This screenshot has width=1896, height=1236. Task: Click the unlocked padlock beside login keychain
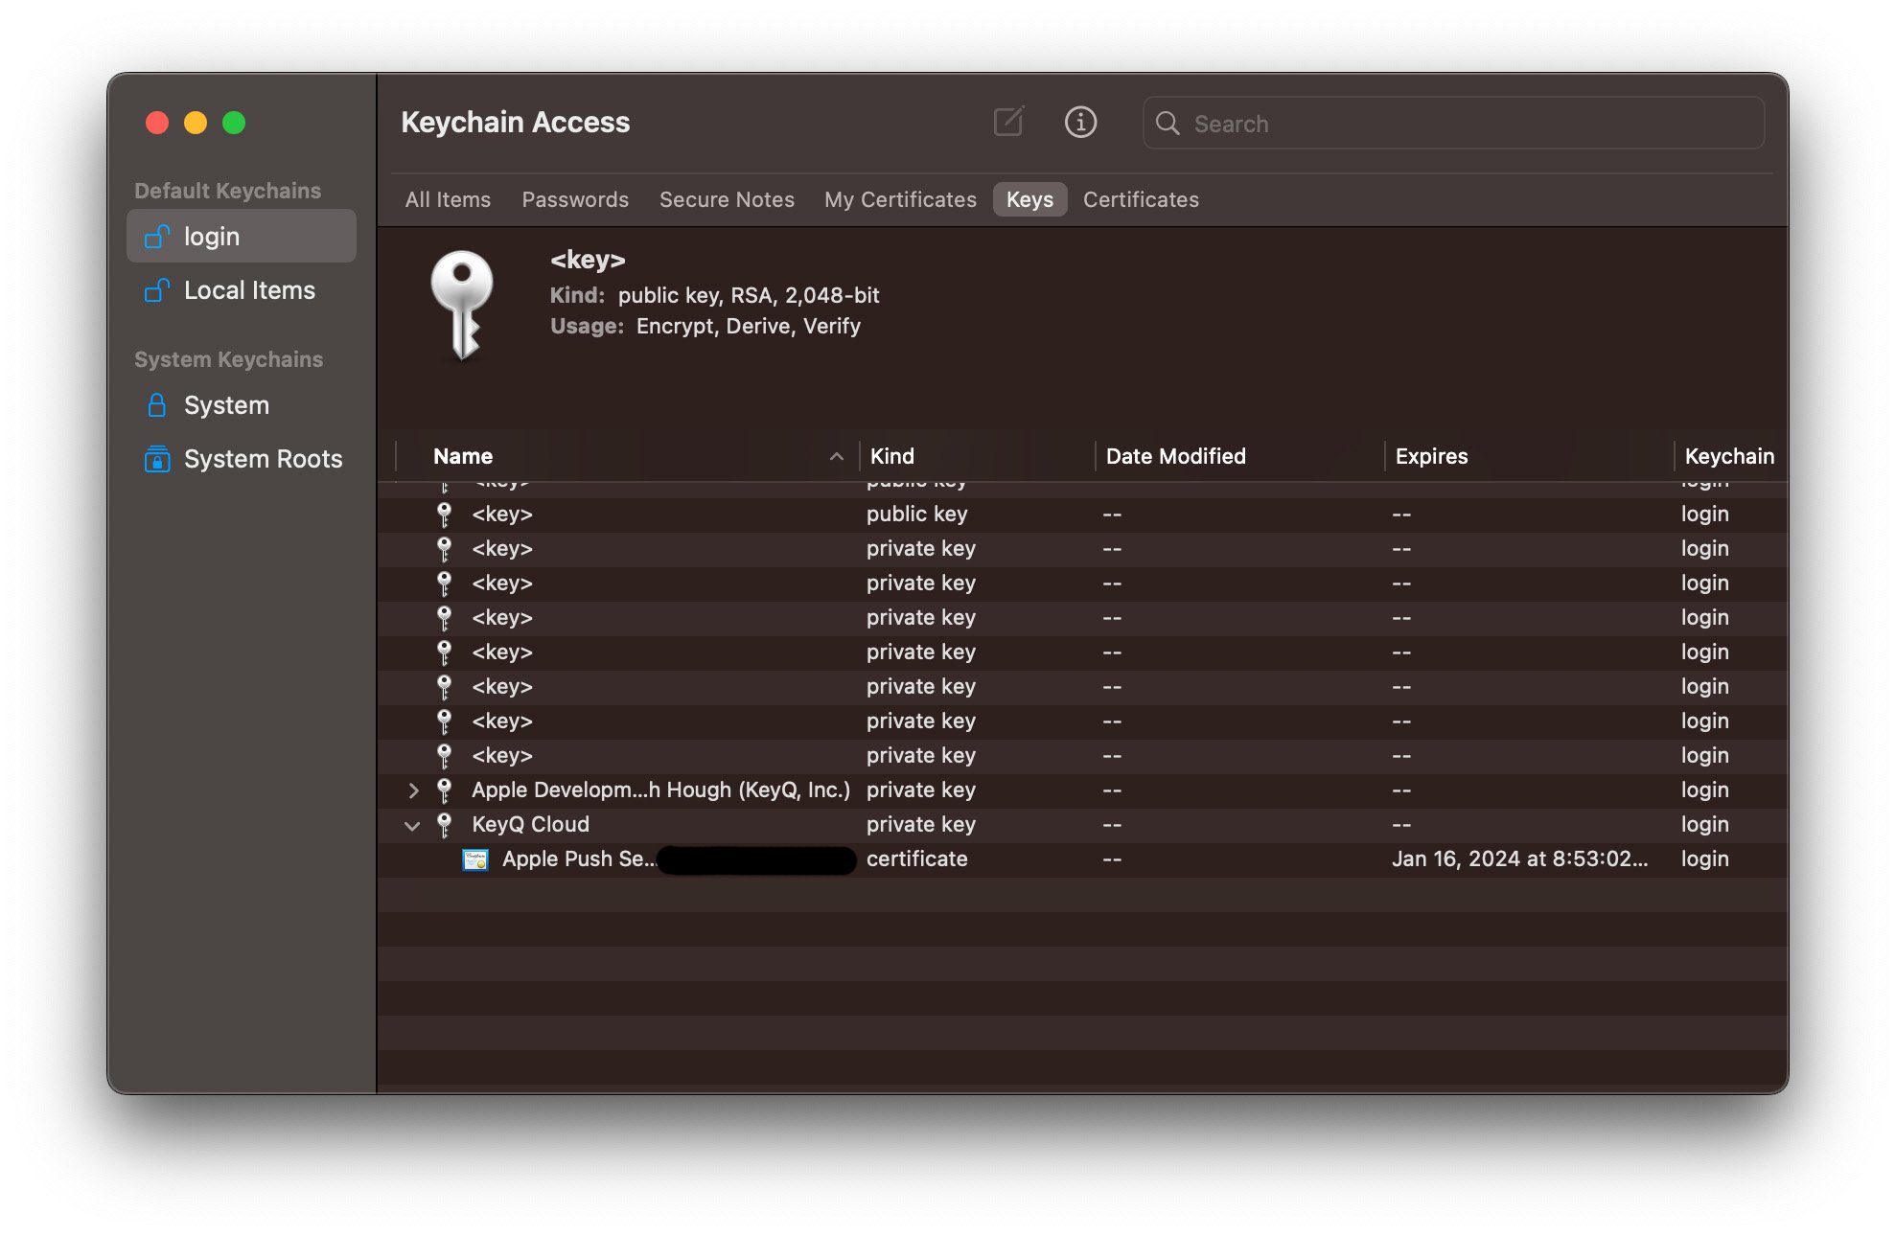pos(157,236)
